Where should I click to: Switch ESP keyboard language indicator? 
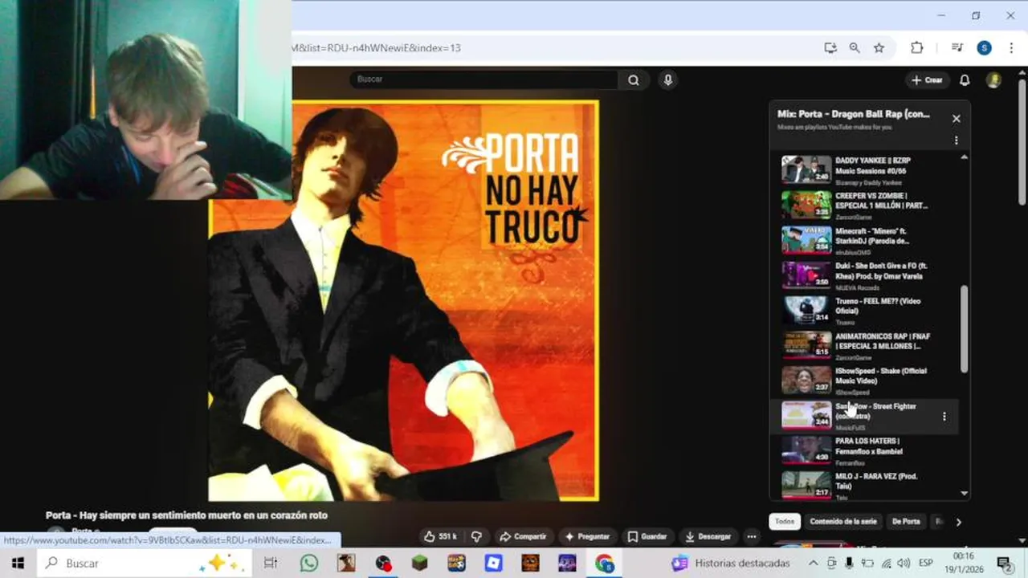pyautogui.click(x=925, y=564)
